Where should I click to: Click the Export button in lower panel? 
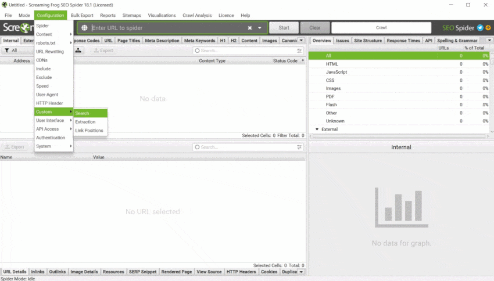[15, 147]
